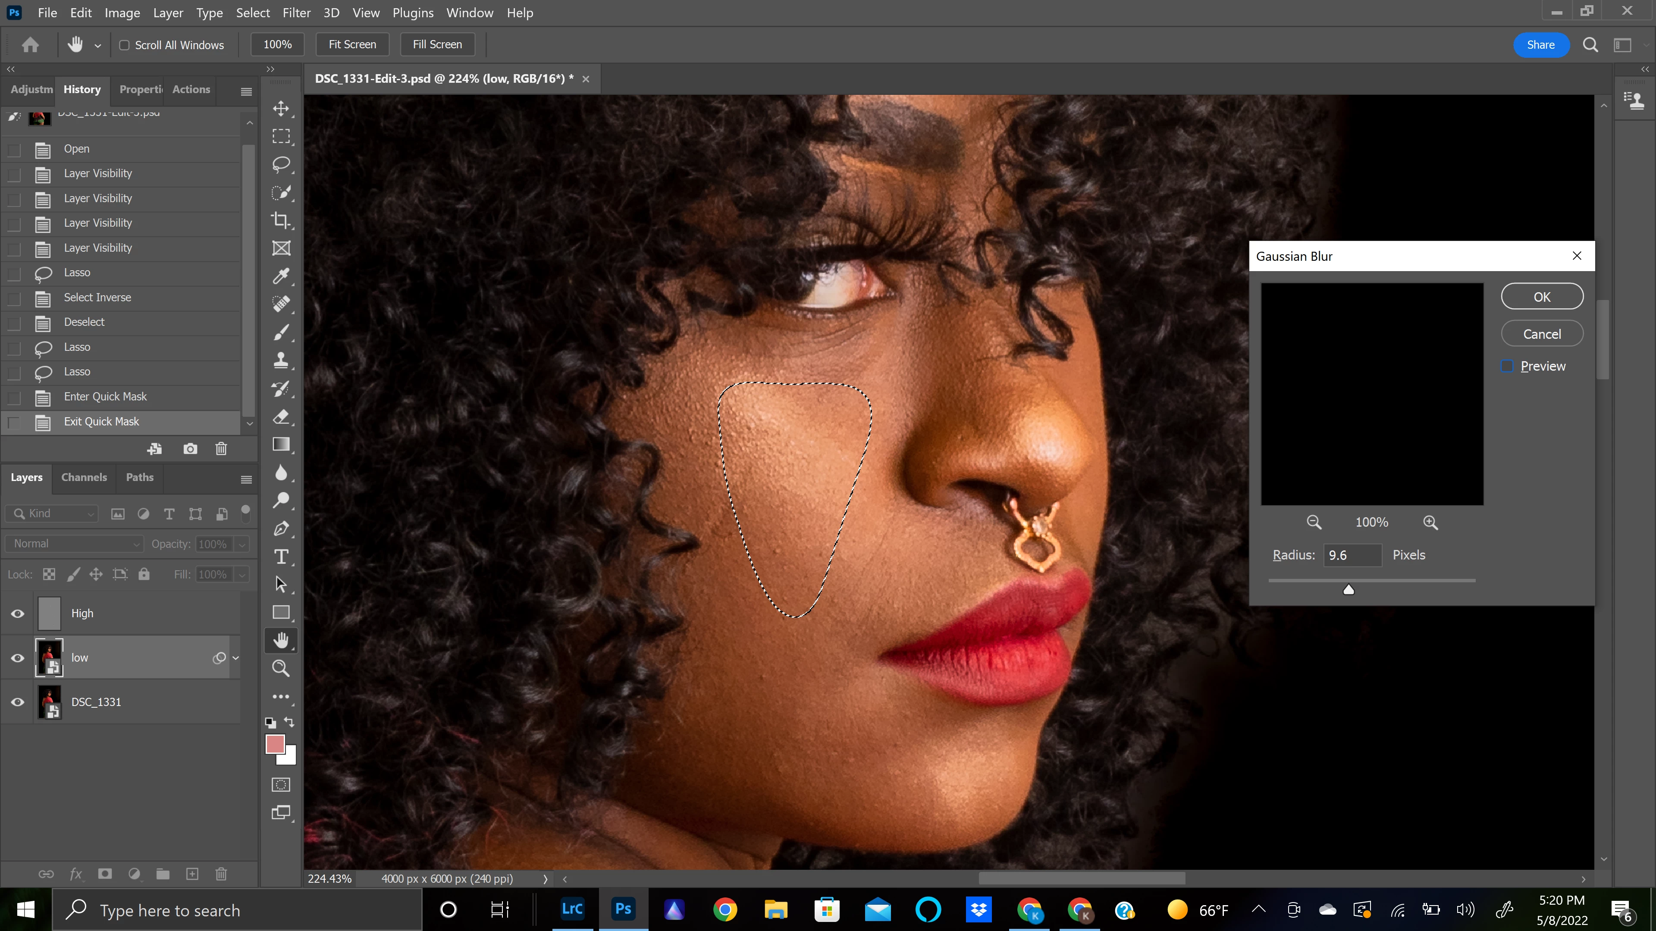Open the Filter menu
This screenshot has height=931, width=1656.
click(x=296, y=13)
